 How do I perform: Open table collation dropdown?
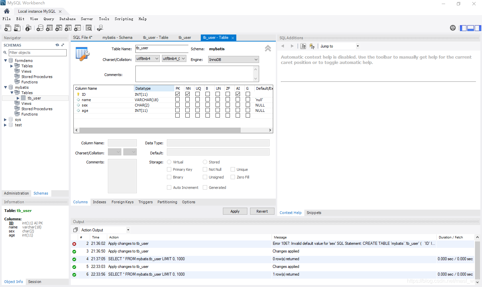(174, 59)
